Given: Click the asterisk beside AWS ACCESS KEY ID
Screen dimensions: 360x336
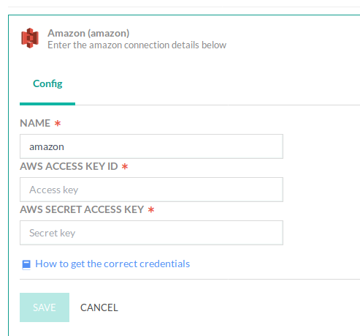Looking at the screenshot, I should coord(125,167).
